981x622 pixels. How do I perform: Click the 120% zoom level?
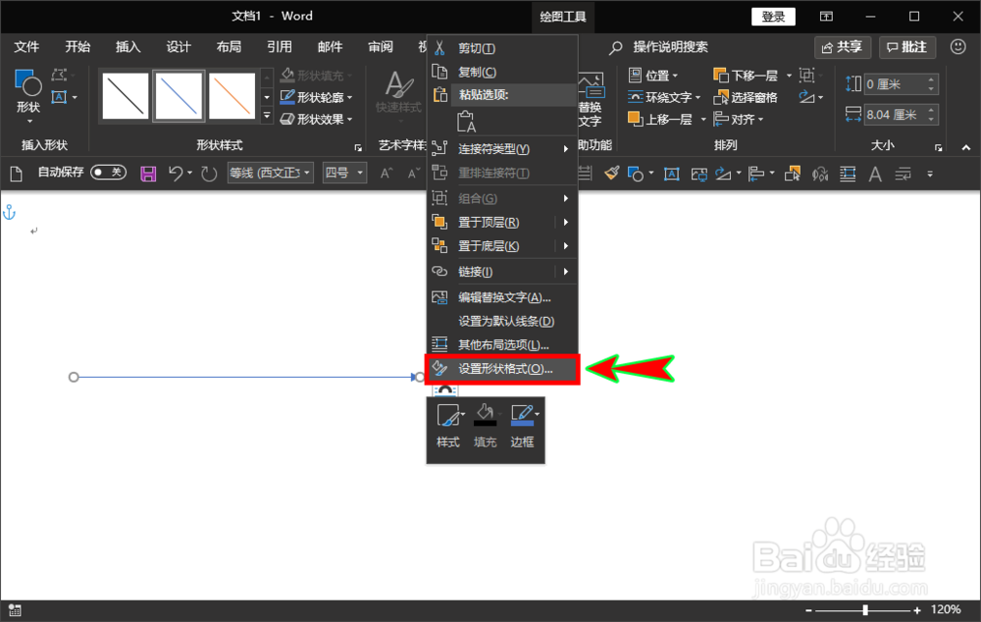coord(946,609)
